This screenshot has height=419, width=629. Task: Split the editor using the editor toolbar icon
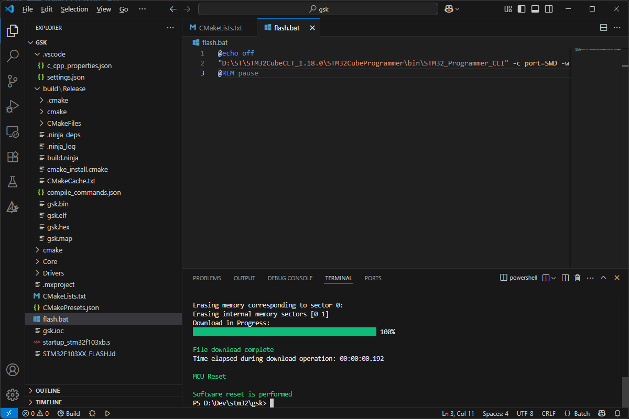click(603, 28)
